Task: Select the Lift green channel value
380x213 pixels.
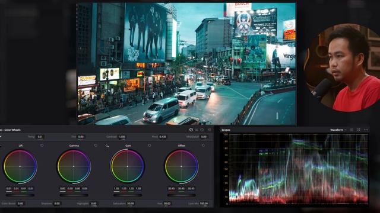Action: coord(24,189)
